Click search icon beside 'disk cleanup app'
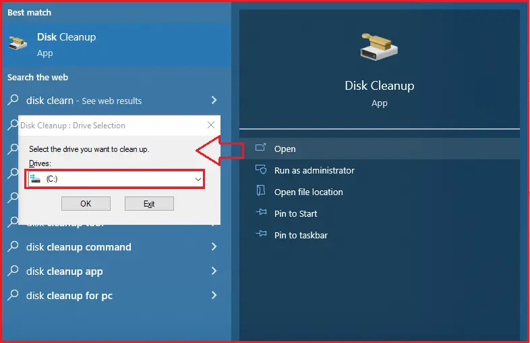 [13, 271]
